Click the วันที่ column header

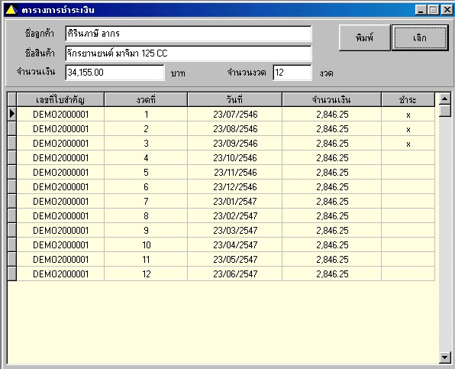[235, 100]
